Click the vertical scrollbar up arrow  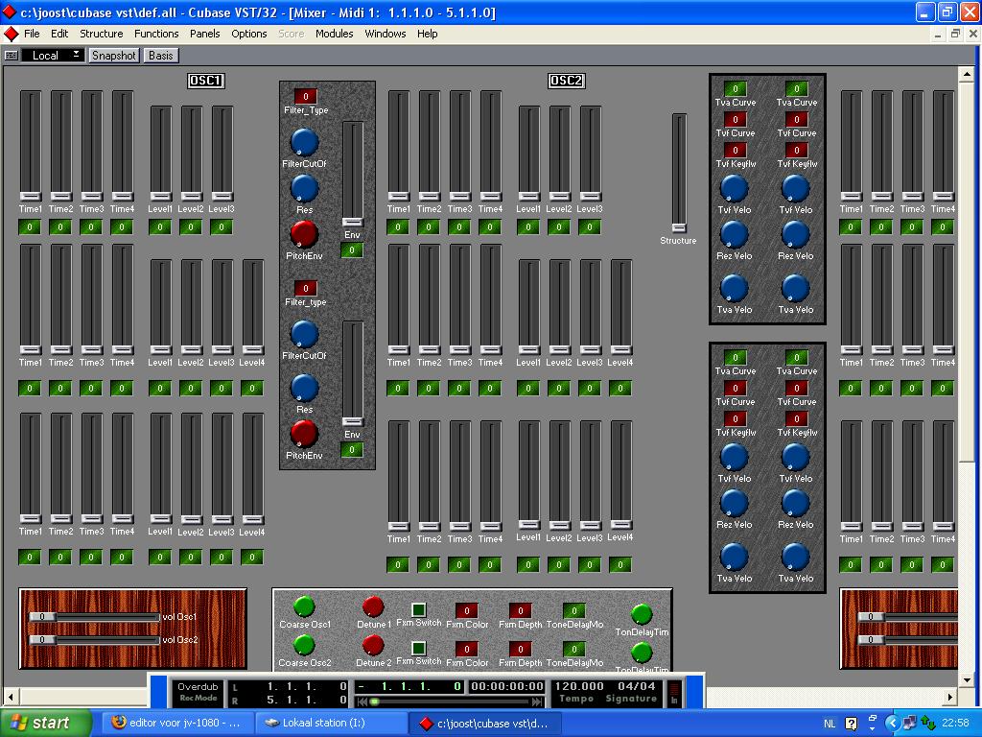click(x=966, y=75)
